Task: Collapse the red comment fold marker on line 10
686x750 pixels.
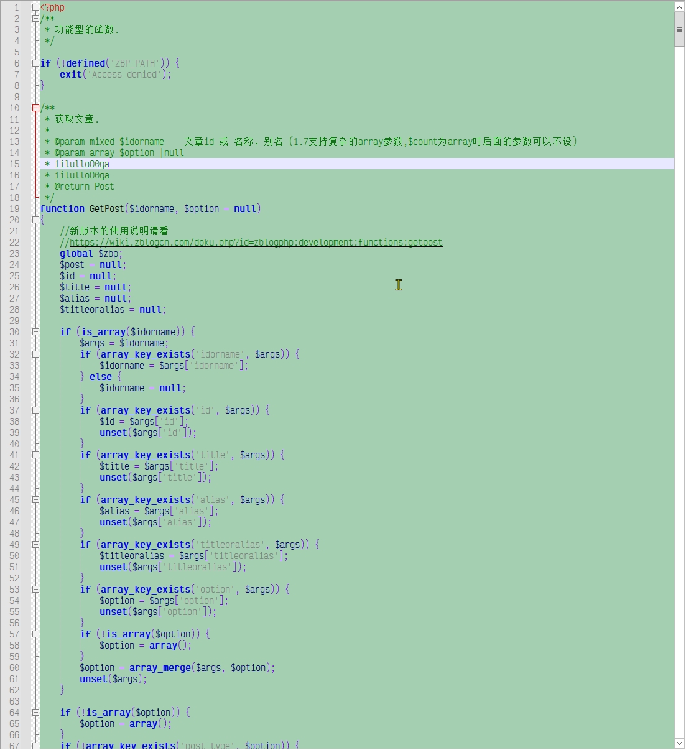Action: tap(35, 108)
